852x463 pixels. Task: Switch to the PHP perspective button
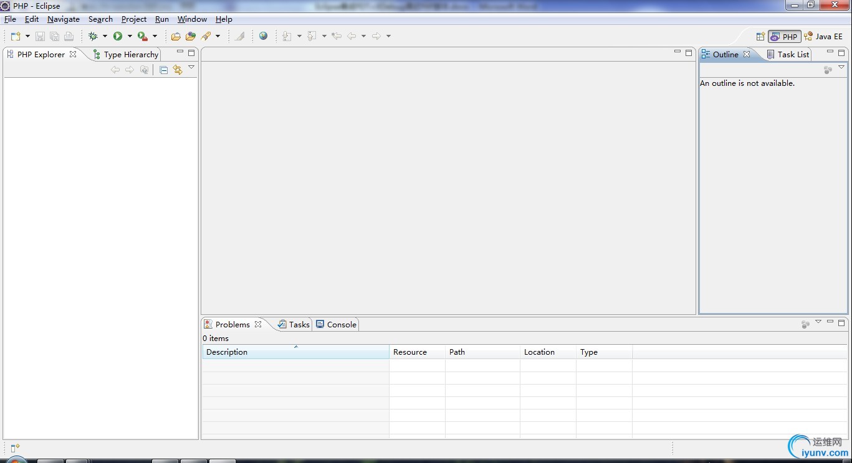[x=784, y=36]
